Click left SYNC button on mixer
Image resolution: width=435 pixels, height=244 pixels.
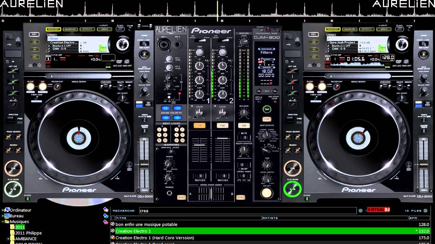pyautogui.click(x=182, y=197)
